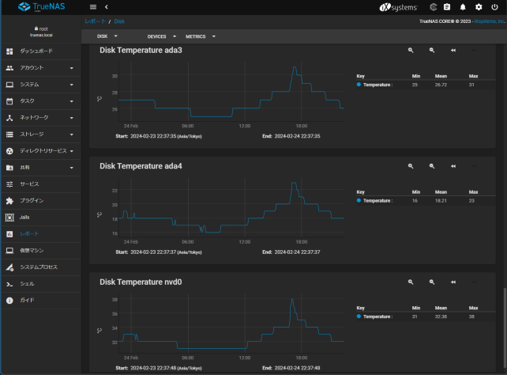Open the task manager clipboard icon
Viewport: 507px width, 375px height.
(447, 7)
